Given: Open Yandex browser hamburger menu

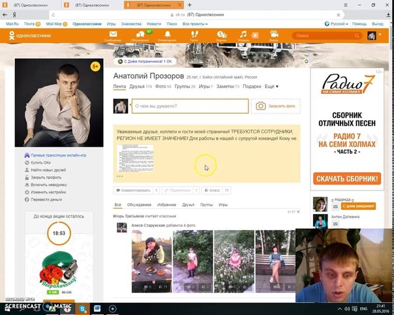Looking at the screenshot, I should pos(346,5).
